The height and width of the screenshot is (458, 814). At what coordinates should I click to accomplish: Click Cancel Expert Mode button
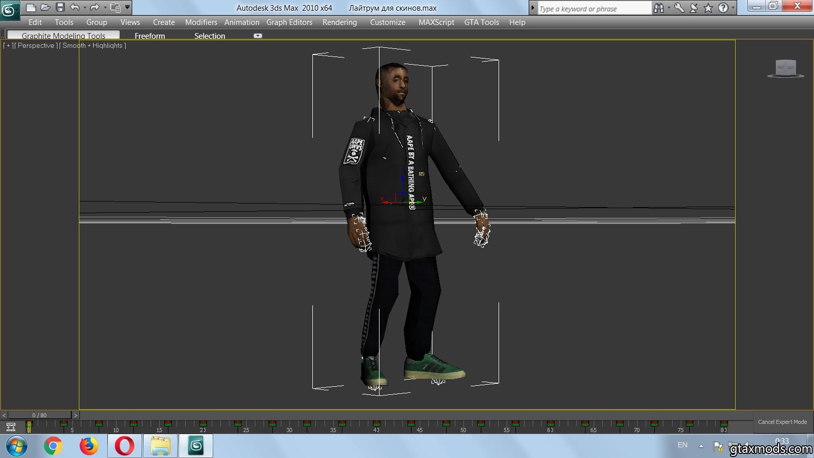click(782, 422)
